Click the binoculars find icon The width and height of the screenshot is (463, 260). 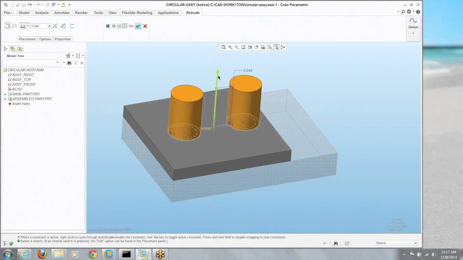(x=69, y=63)
